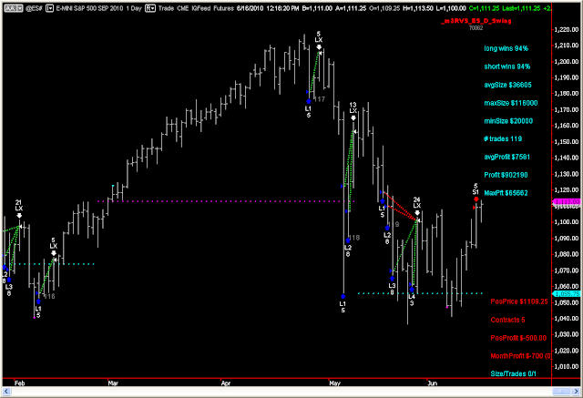The image size is (583, 398).
Task: Click the 'MonthProfit $-700' readout
Action: click(520, 356)
